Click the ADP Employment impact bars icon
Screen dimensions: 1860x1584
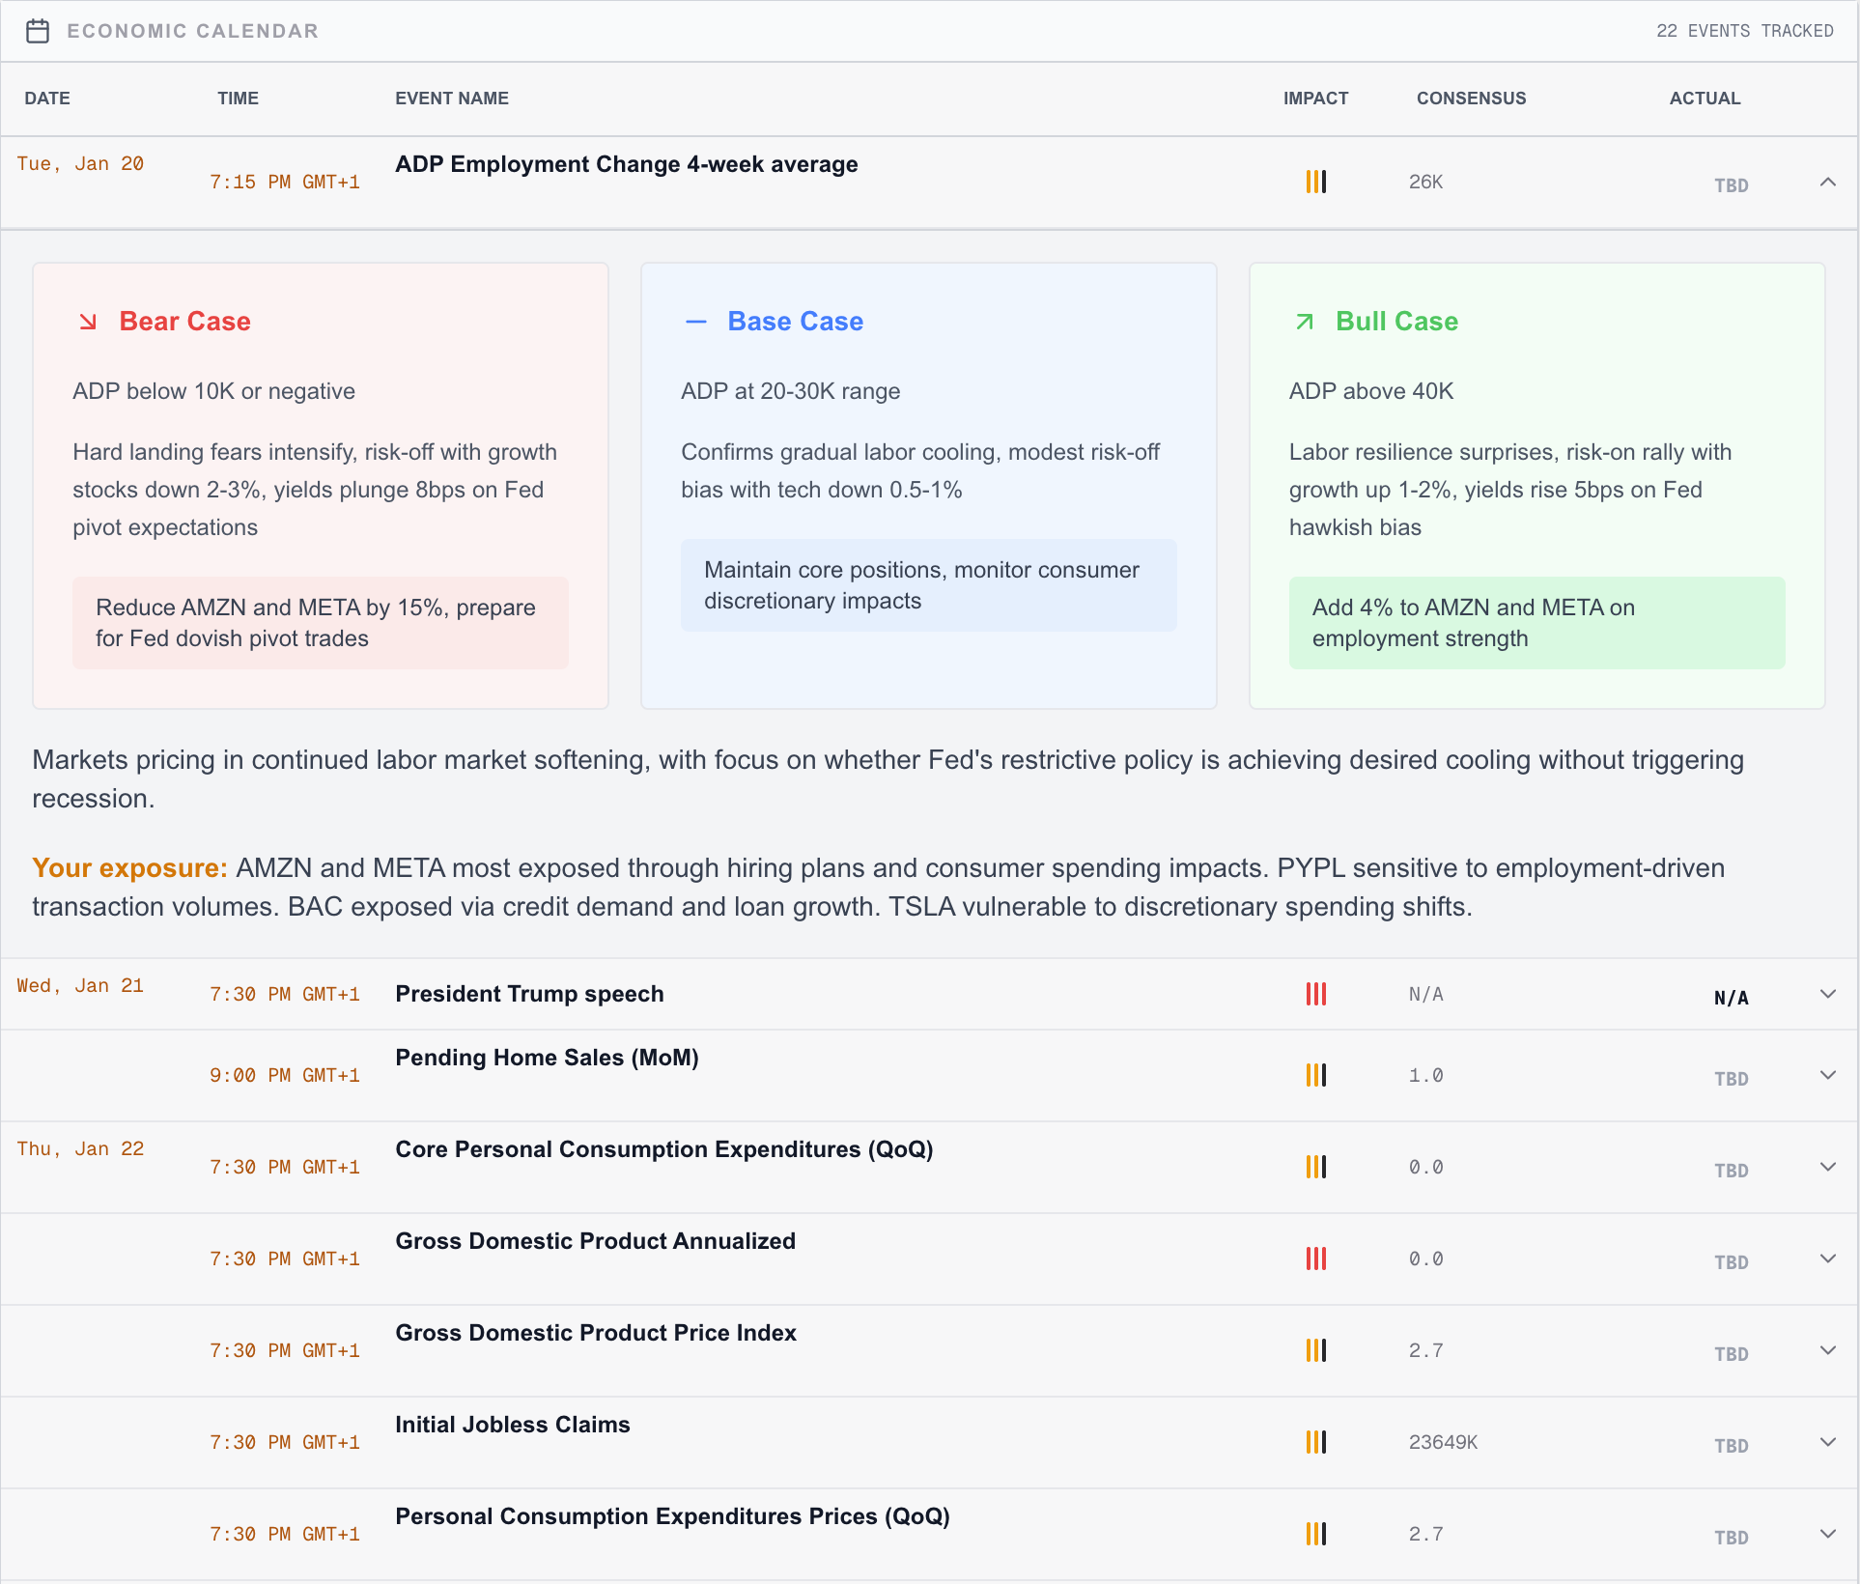[x=1315, y=182]
